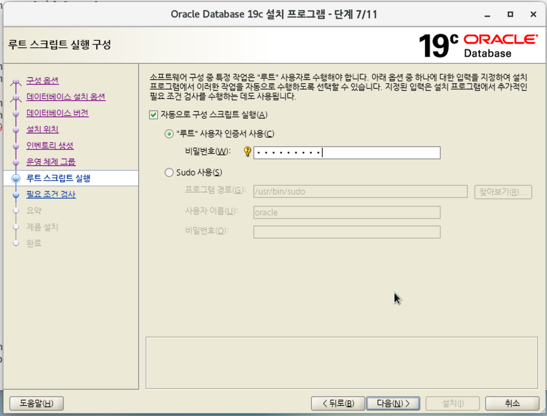Go to 데이터베이스 버전 step

(x=58, y=113)
